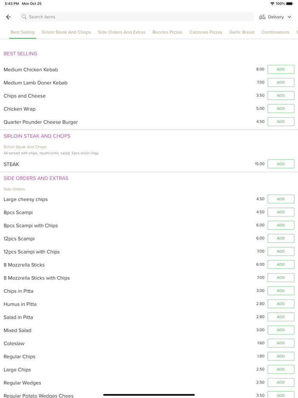Add Large cheesy chips
Viewport: 298px width, 398px height.
pyautogui.click(x=281, y=199)
